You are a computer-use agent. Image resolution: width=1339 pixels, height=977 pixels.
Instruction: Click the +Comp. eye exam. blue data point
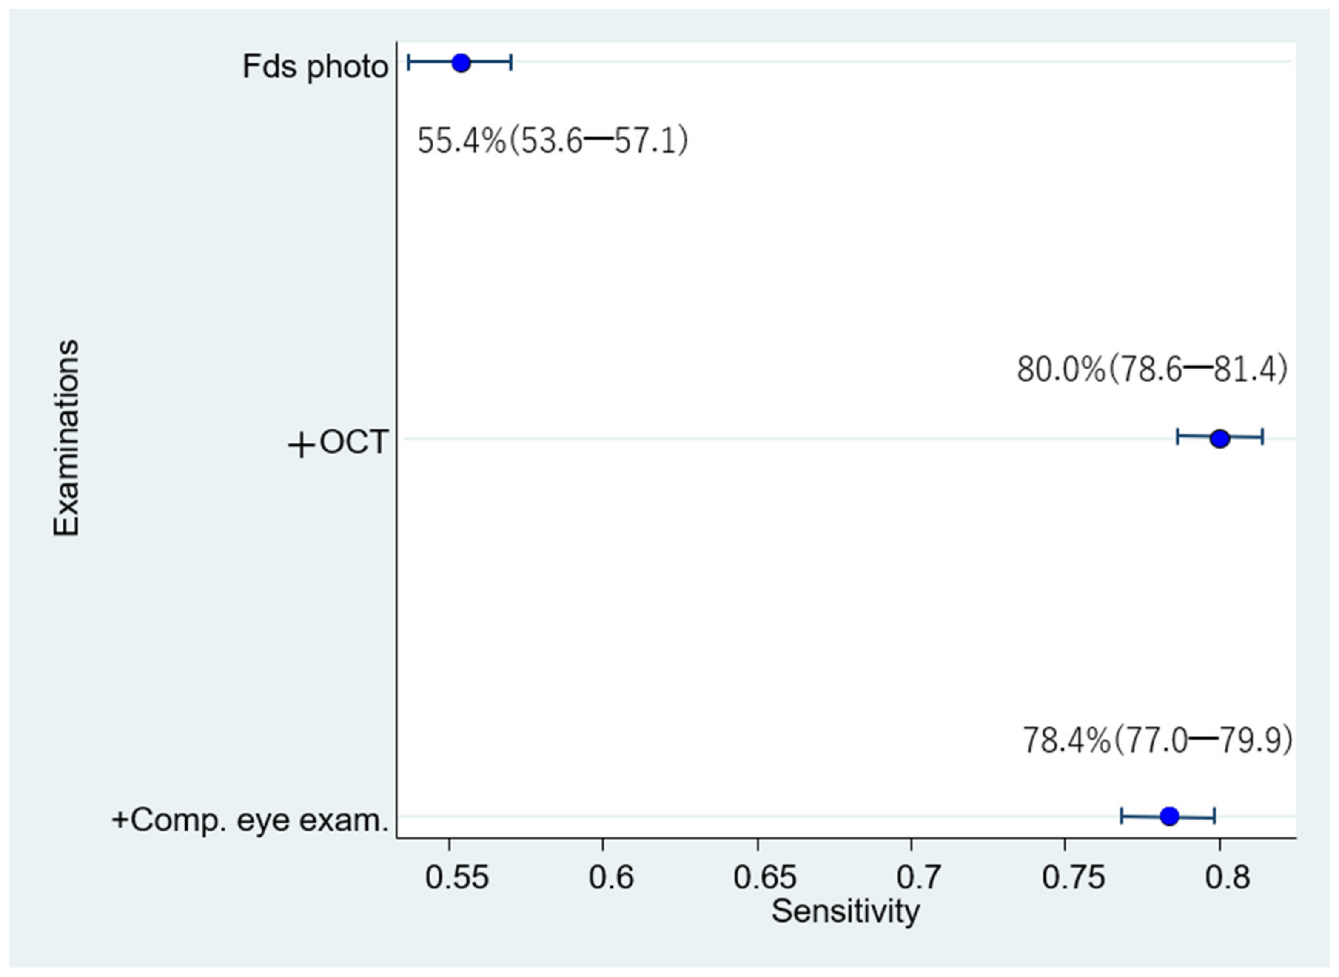pyautogui.click(x=1169, y=816)
